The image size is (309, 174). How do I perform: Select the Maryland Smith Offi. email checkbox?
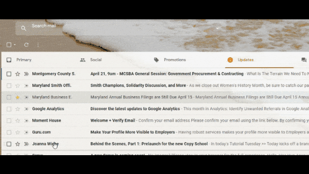(9, 86)
